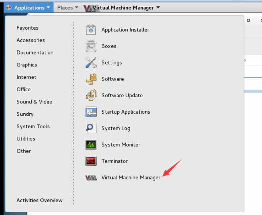Click the Startup Applications icon
Screen dimensions: 262x215
(91, 112)
